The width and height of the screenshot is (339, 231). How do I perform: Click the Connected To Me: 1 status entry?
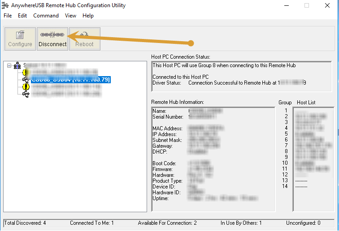pos(91,223)
